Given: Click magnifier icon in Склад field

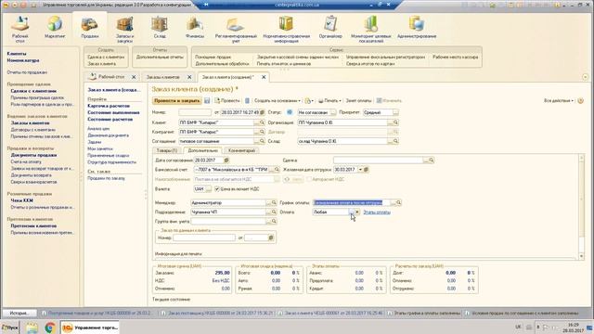Looking at the screenshot, I should point(395,141).
